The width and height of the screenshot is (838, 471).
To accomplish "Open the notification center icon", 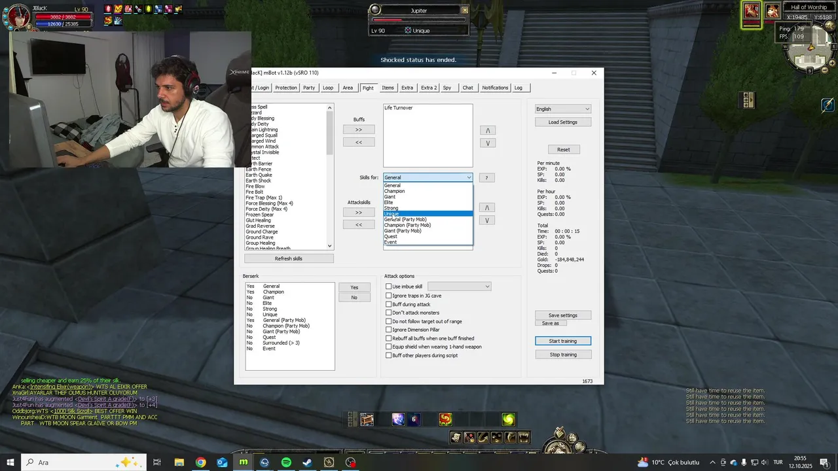I will (824, 462).
